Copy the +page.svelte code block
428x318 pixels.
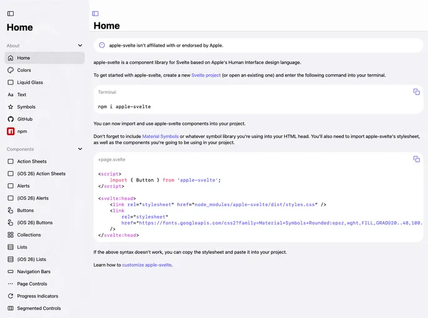pos(417,159)
